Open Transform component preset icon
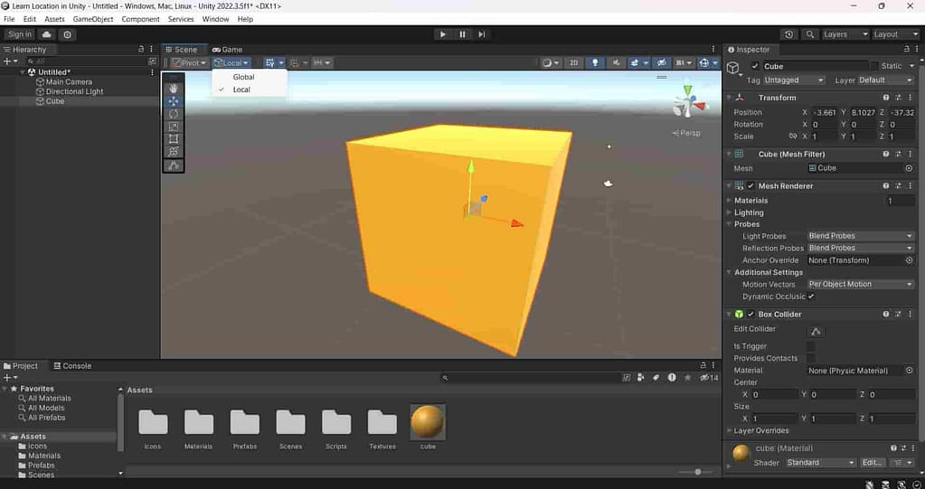925x489 pixels. 898,98
